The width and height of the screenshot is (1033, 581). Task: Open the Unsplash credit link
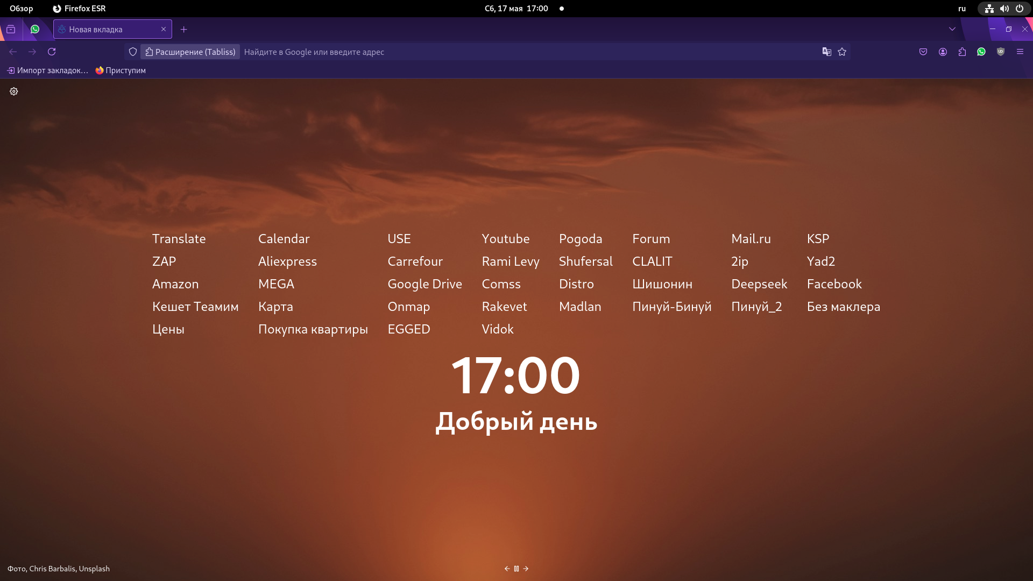tap(94, 569)
